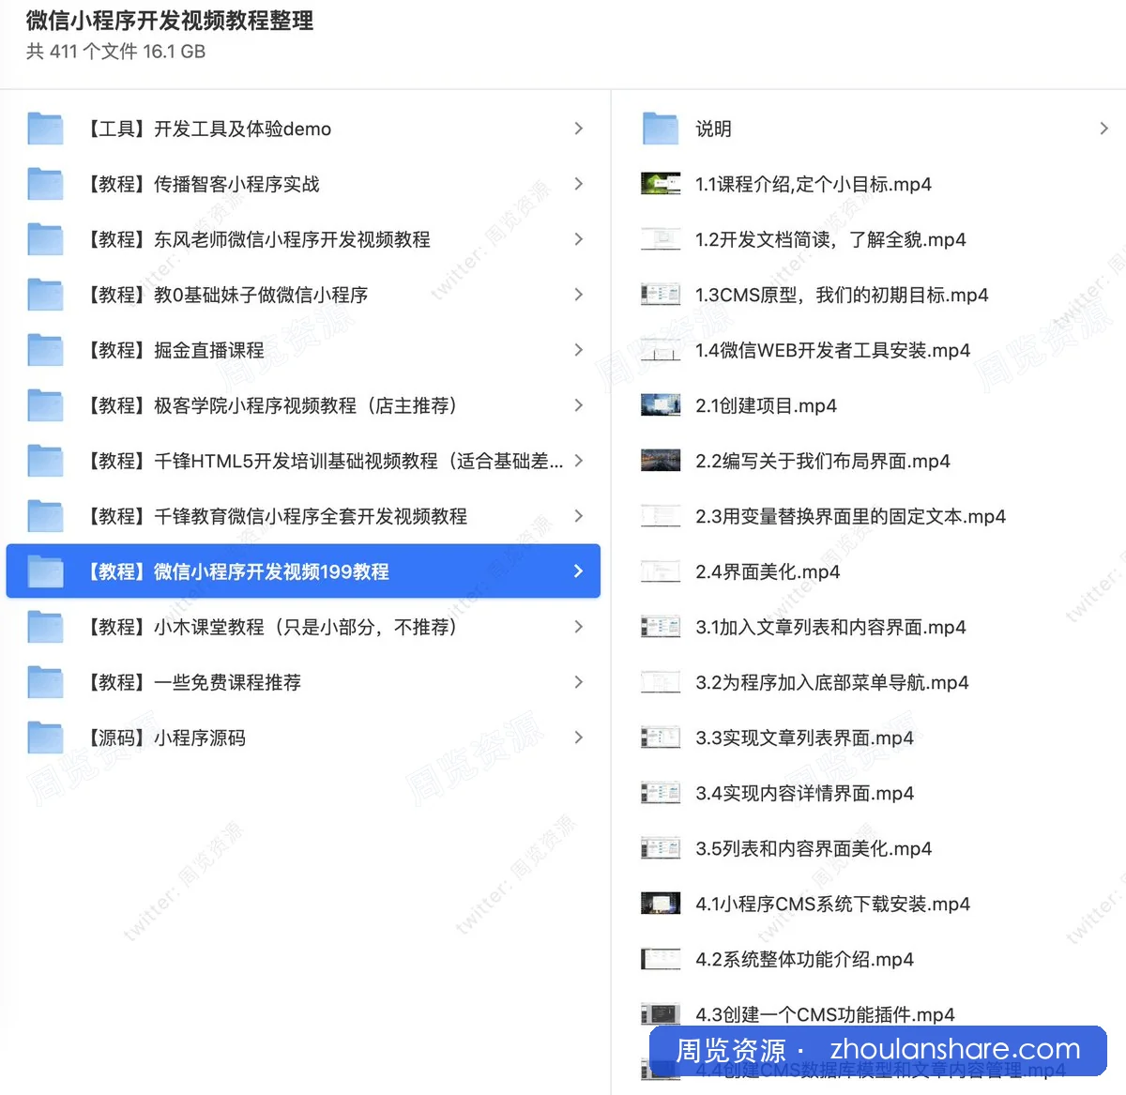Click thumbnail of 4.1小程序CMS系统下载安装.mp4
The height and width of the screenshot is (1095, 1126).
(x=661, y=904)
